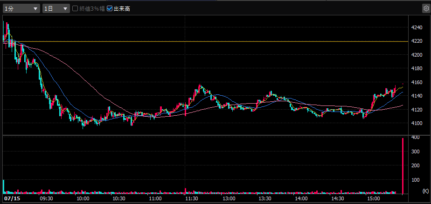Open the chart settings gear icon

click(426, 8)
